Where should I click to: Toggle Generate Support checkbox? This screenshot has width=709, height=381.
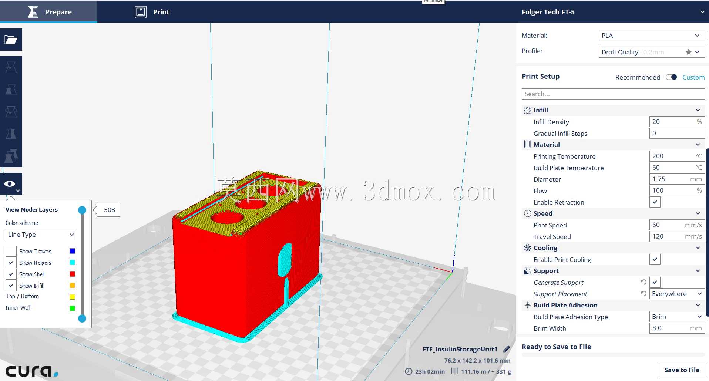coord(655,282)
